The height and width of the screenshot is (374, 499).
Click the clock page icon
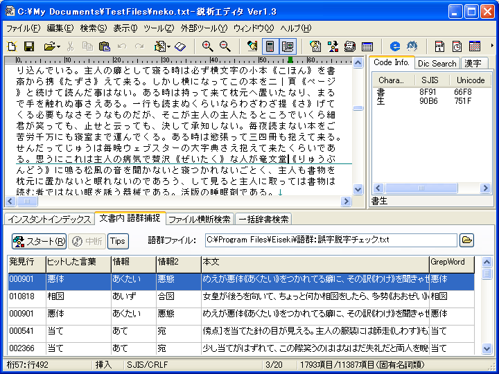point(457,46)
